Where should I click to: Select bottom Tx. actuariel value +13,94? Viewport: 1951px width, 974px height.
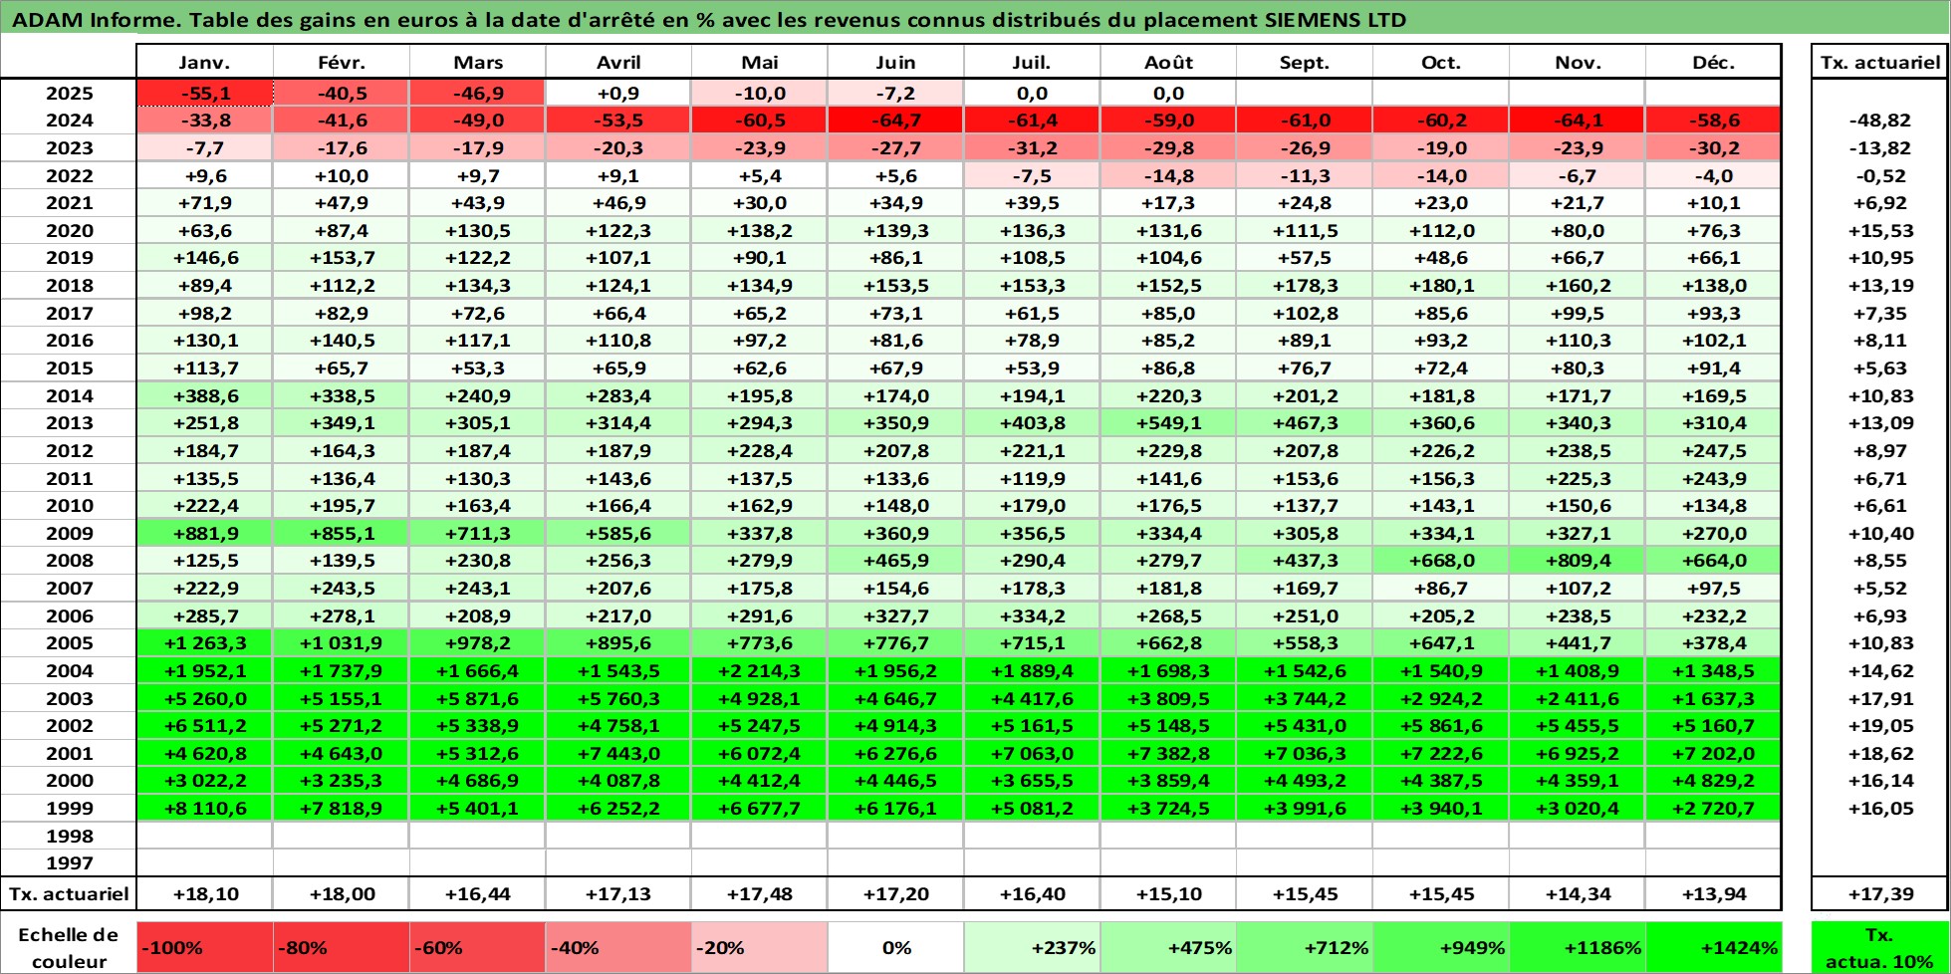(1713, 894)
